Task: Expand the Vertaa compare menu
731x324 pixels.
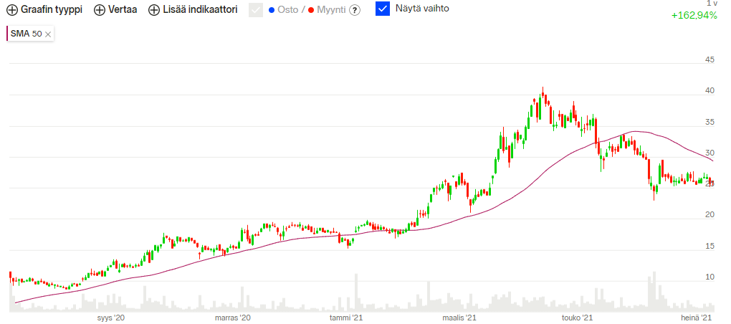Action: pos(123,10)
